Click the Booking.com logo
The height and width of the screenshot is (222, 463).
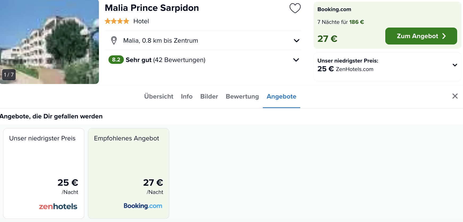coord(143,206)
